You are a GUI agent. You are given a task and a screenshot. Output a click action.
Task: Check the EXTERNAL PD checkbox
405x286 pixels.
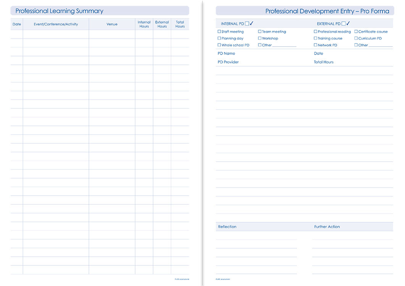(x=344, y=24)
